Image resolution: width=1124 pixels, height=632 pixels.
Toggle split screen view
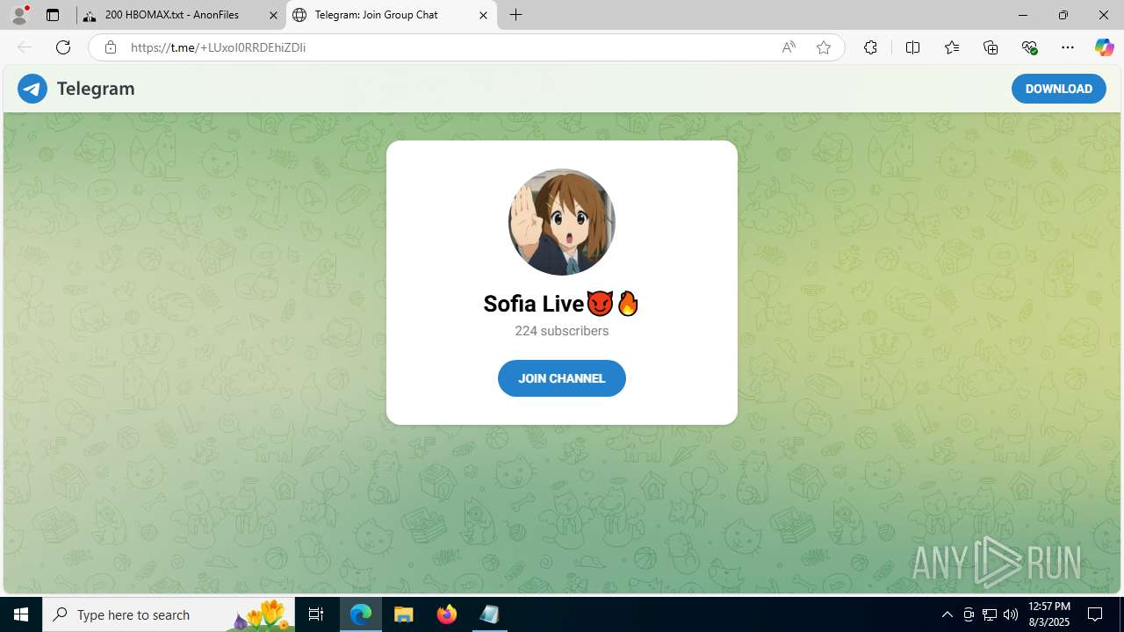tap(912, 47)
